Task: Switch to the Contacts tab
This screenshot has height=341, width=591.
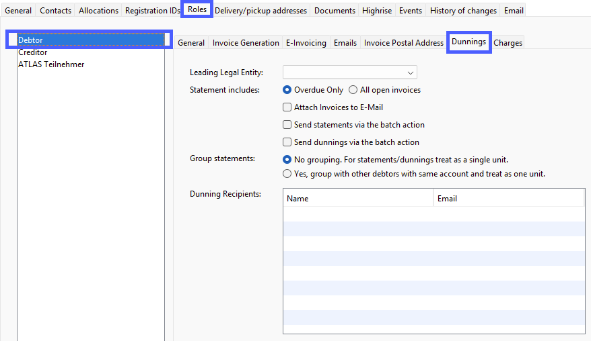Action: click(x=55, y=11)
